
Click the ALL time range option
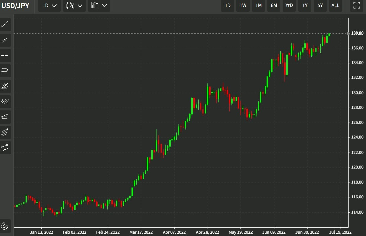coord(335,6)
